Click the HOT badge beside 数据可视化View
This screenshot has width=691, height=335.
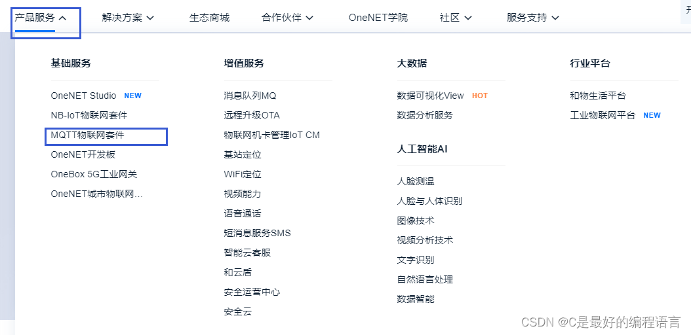[480, 96]
